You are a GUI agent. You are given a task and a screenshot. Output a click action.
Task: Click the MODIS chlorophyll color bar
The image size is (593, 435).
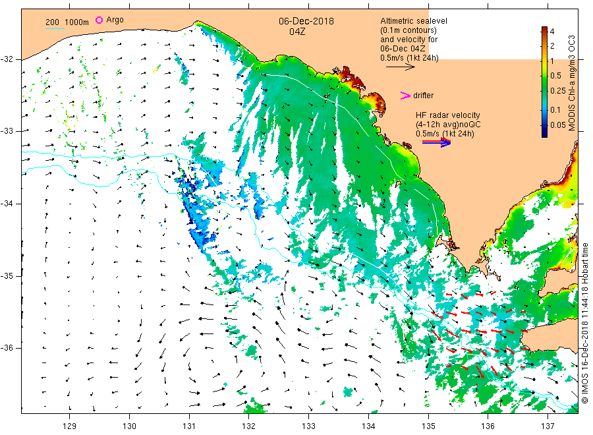pos(544,82)
